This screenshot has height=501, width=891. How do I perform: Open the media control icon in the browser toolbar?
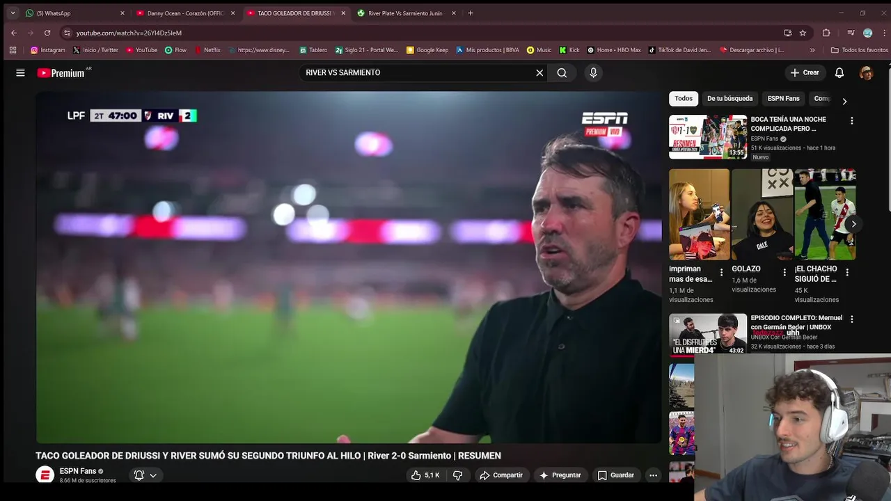point(851,33)
